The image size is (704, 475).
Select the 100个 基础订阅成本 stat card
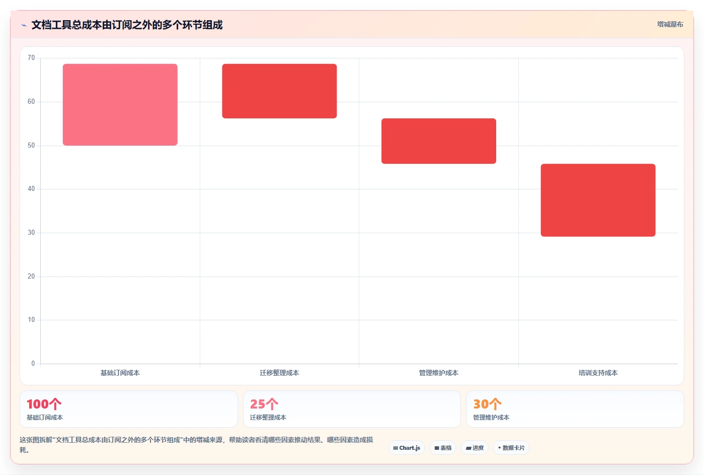pos(129,409)
